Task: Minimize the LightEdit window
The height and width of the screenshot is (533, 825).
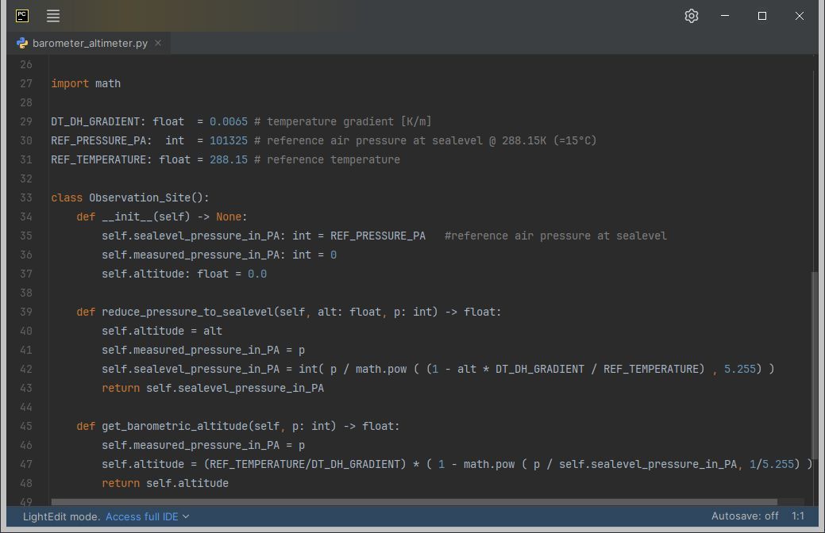Action: 725,16
